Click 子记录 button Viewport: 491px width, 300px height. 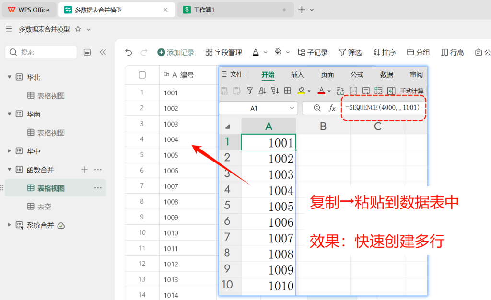click(313, 52)
